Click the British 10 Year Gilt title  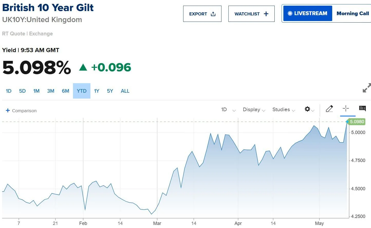pyautogui.click(x=48, y=8)
